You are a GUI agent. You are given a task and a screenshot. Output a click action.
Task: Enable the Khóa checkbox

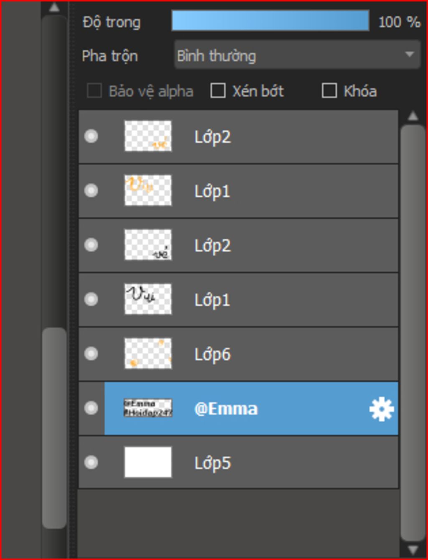(x=329, y=90)
